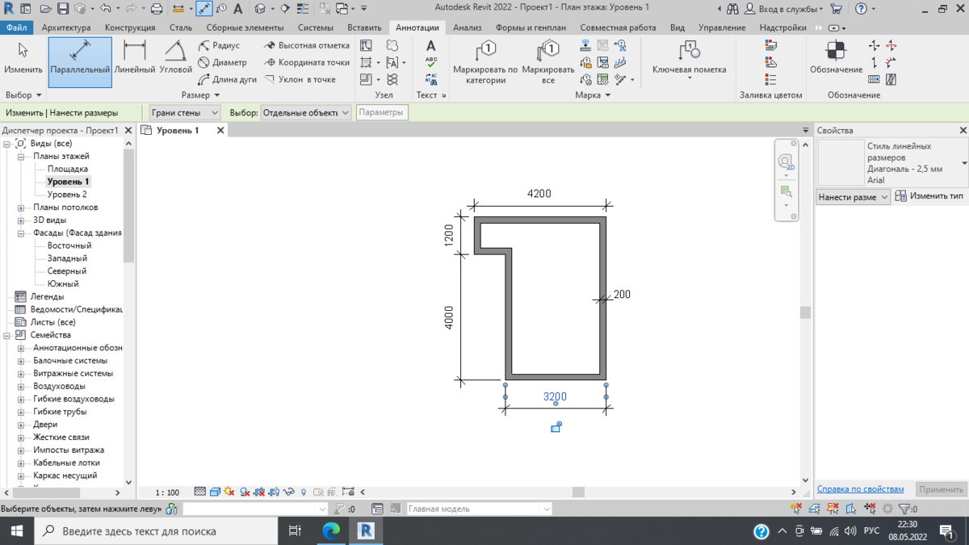Switch to the Управление ribbon tab

[722, 27]
